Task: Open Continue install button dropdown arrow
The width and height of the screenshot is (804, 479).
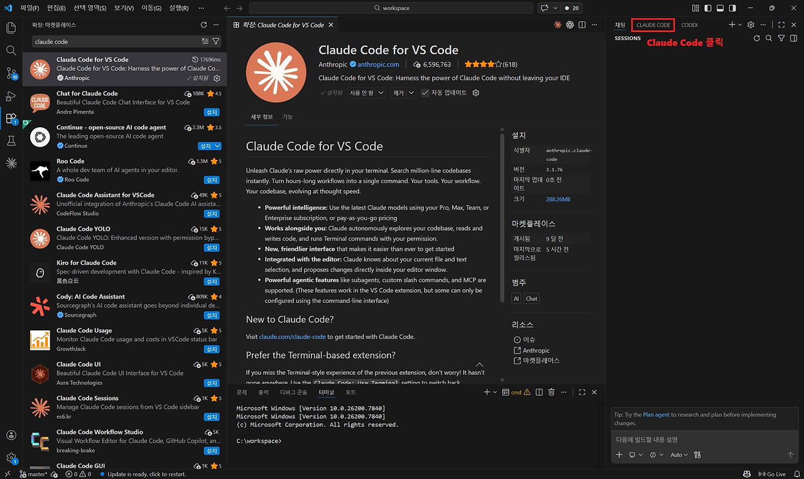Action: point(217,146)
